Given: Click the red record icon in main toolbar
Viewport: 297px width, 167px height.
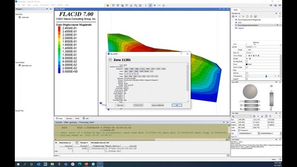Looking at the screenshot, I should point(108,5).
